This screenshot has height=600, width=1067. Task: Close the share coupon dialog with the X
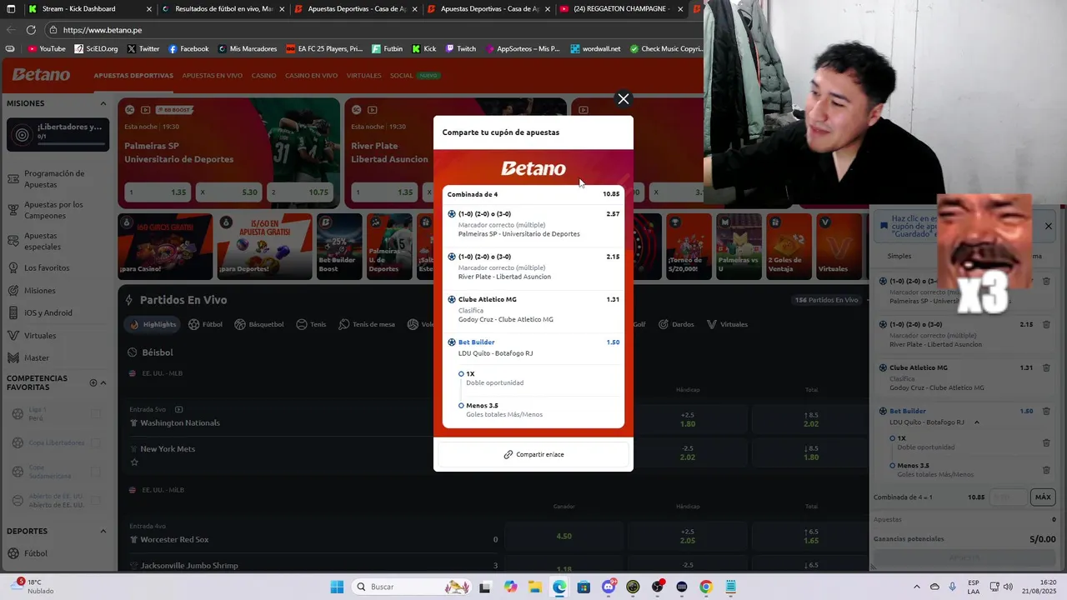coord(623,99)
